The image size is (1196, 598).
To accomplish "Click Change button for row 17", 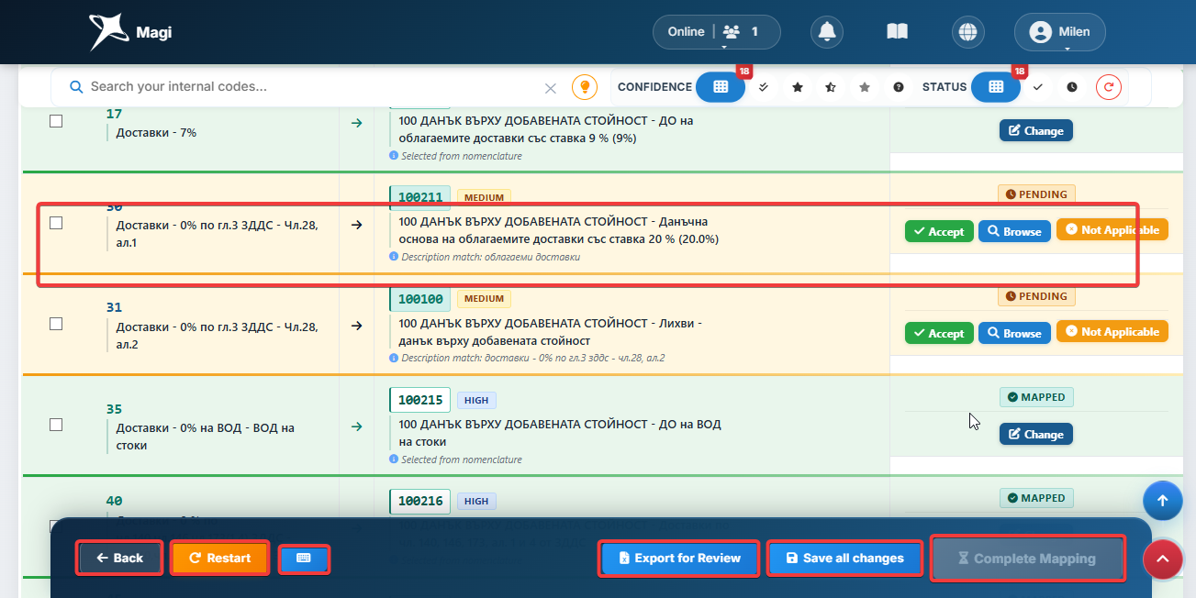I will [1036, 131].
